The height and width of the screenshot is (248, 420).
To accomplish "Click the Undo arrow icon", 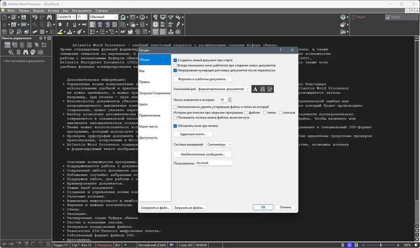I will click(x=34, y=17).
